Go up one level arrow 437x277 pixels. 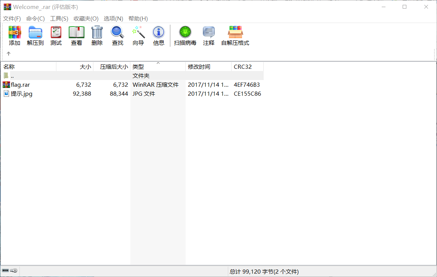click(8, 53)
